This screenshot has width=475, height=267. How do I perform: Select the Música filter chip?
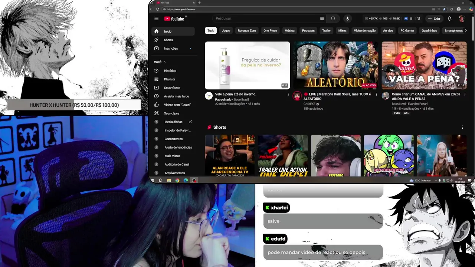point(289,31)
